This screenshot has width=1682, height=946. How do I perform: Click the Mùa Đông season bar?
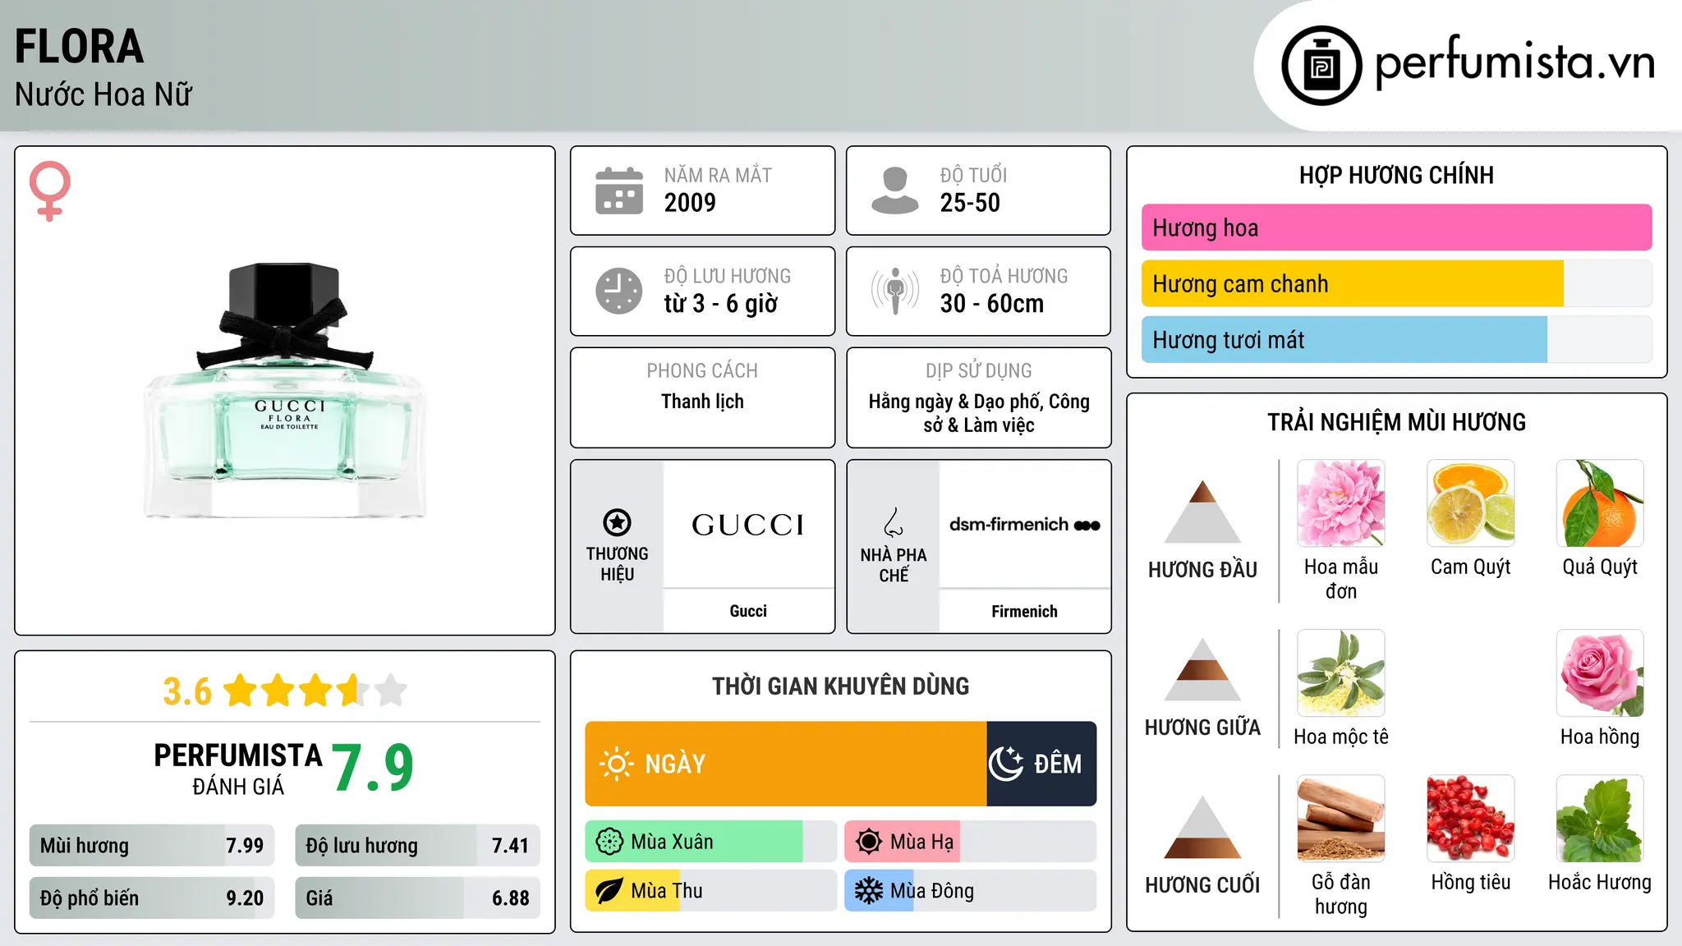[x=970, y=891]
